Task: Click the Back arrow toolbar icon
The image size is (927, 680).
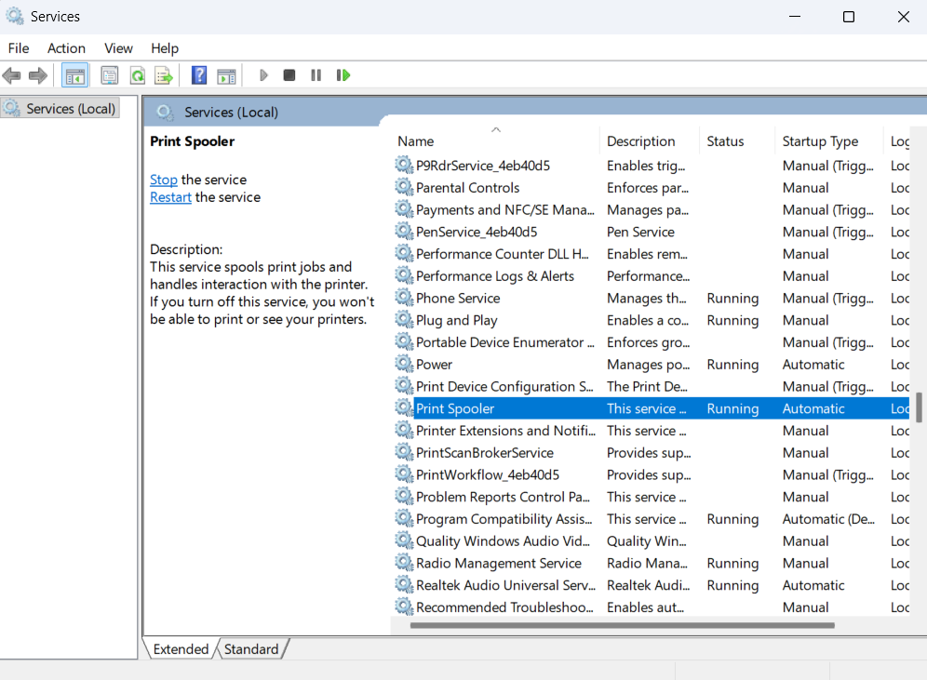Action: pyautogui.click(x=12, y=75)
